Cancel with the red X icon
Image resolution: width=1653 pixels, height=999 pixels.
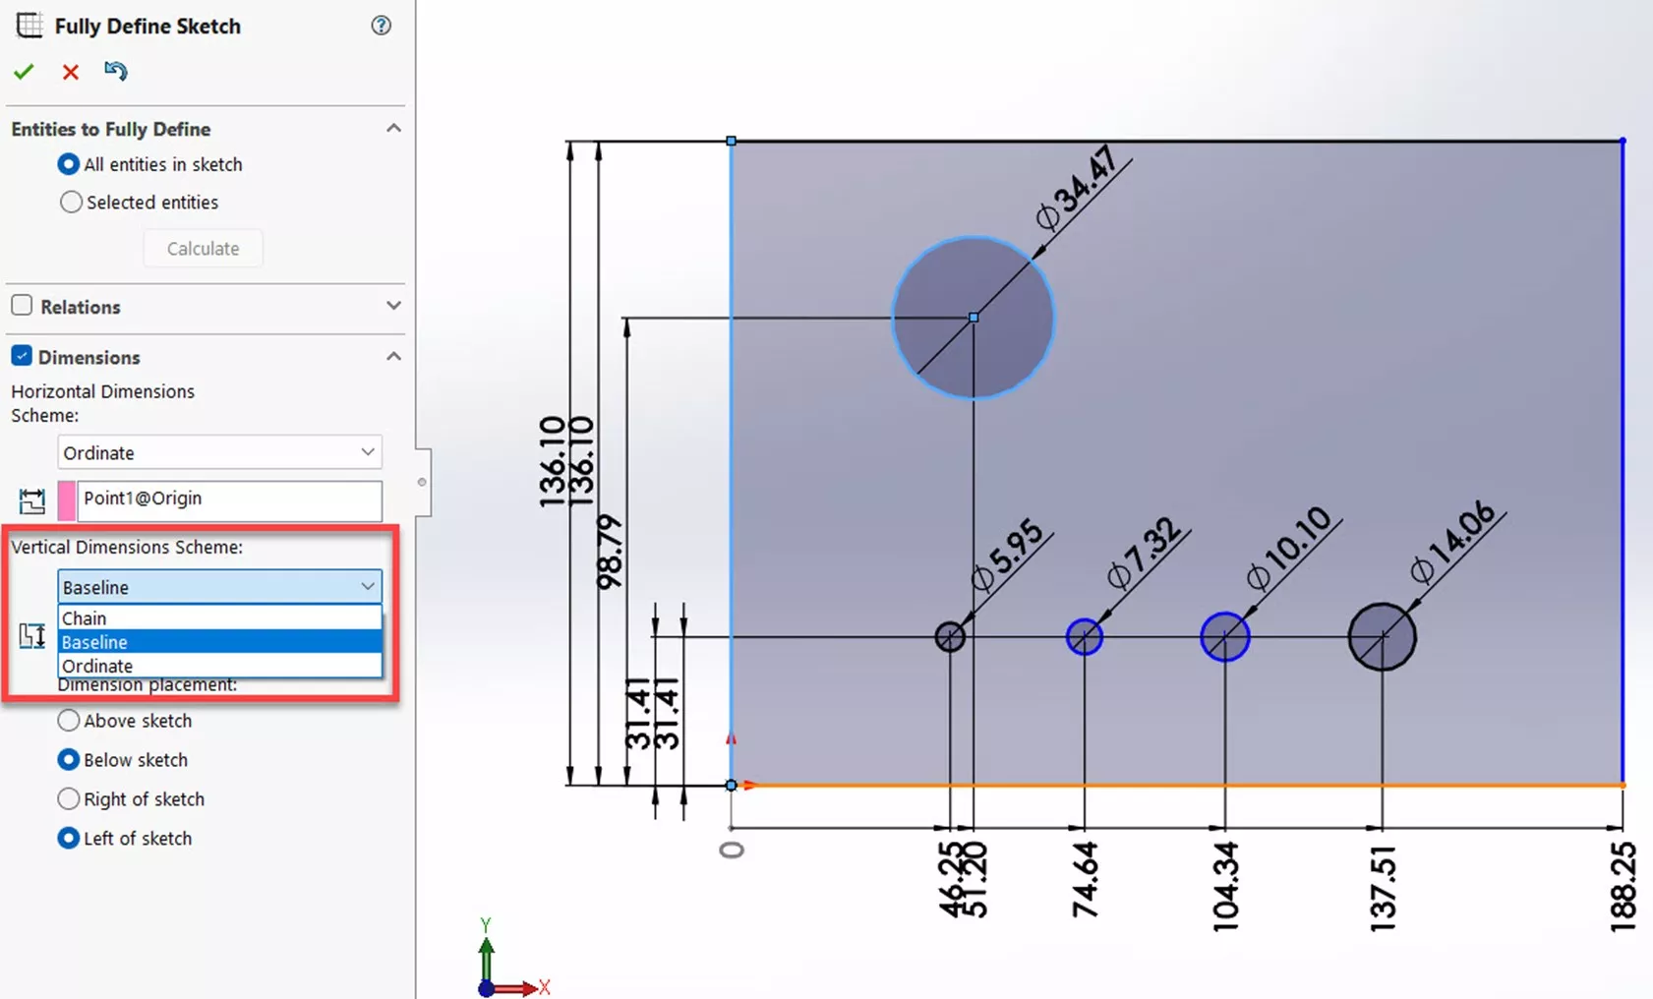point(70,72)
